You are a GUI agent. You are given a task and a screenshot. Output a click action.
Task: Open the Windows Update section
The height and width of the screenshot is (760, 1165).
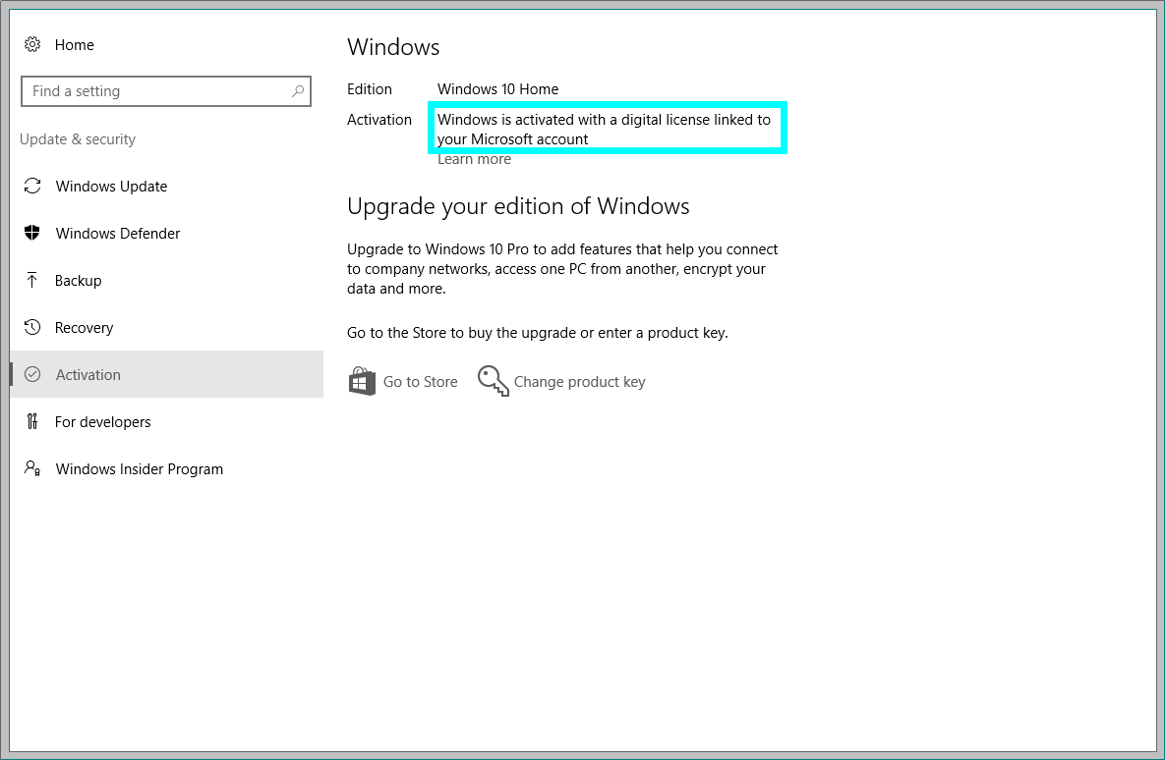click(x=167, y=186)
